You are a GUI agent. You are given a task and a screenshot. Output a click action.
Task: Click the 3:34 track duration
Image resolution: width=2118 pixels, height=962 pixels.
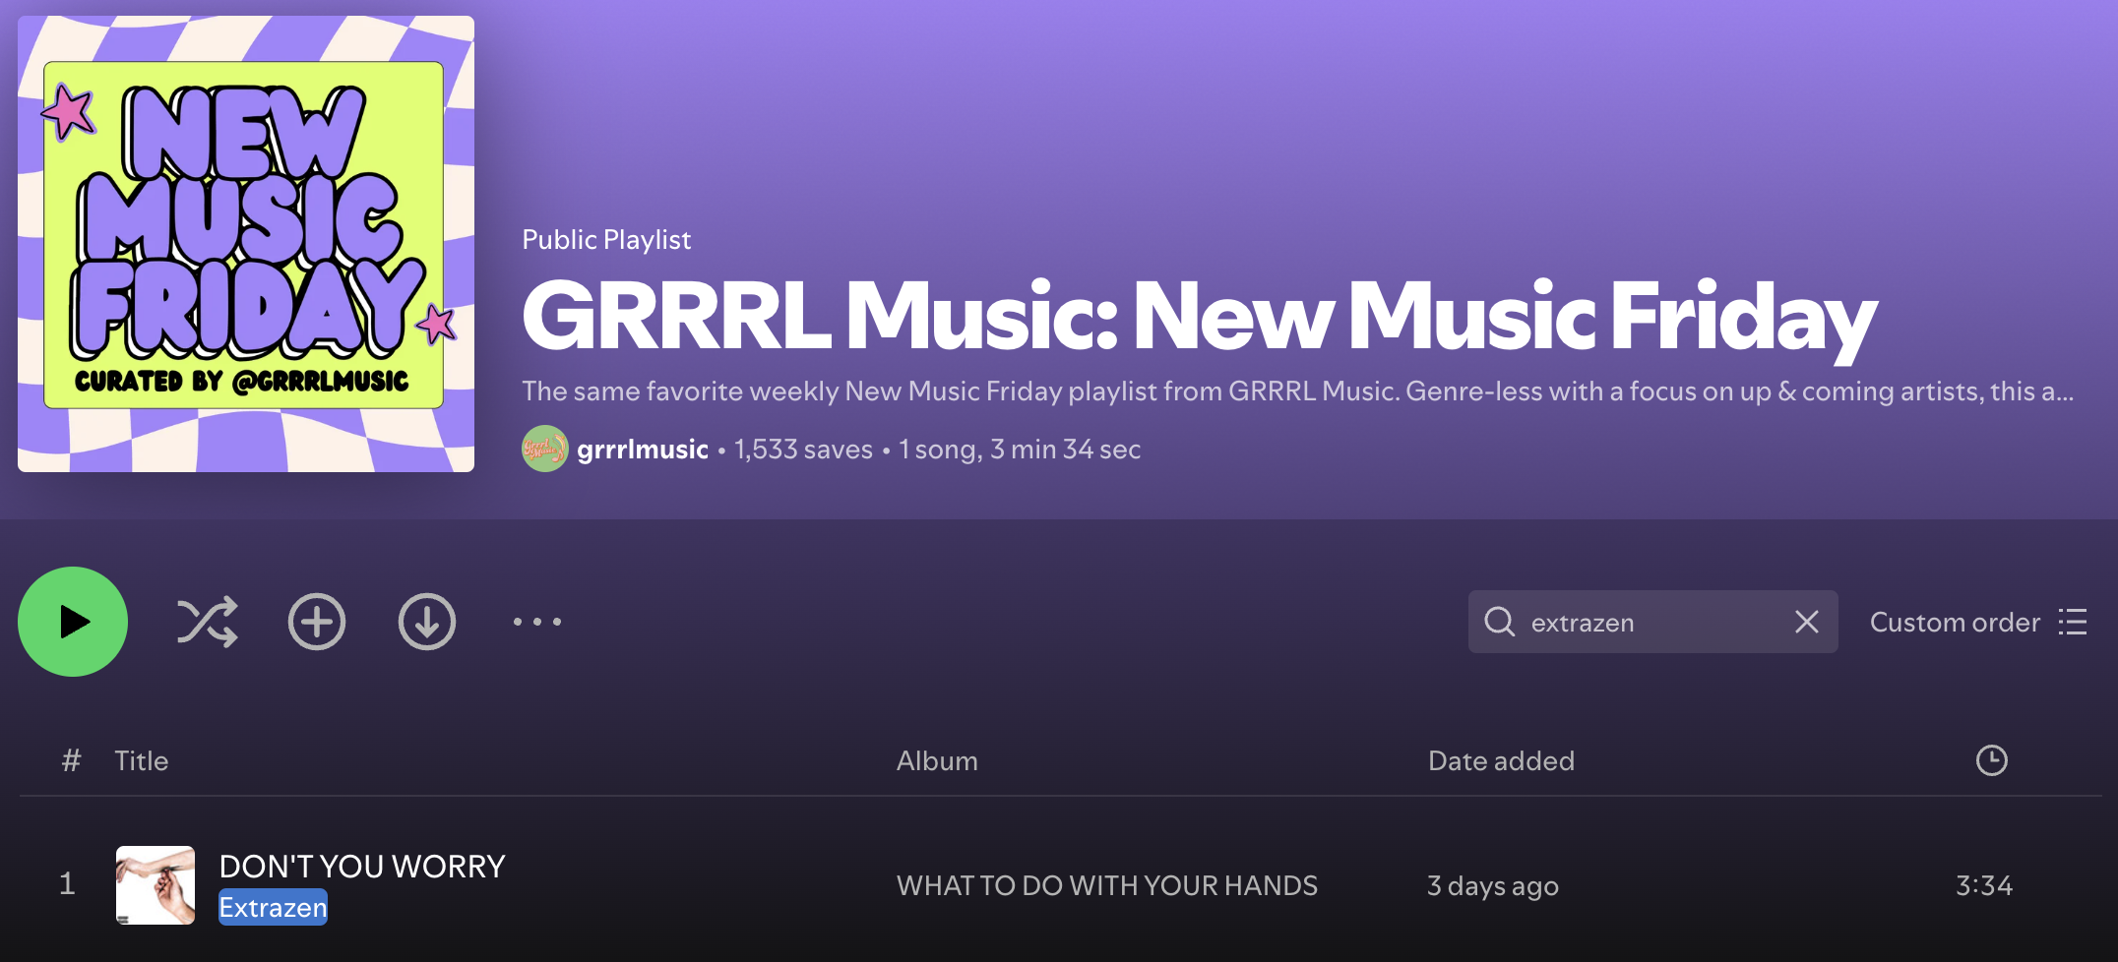[x=1984, y=885]
